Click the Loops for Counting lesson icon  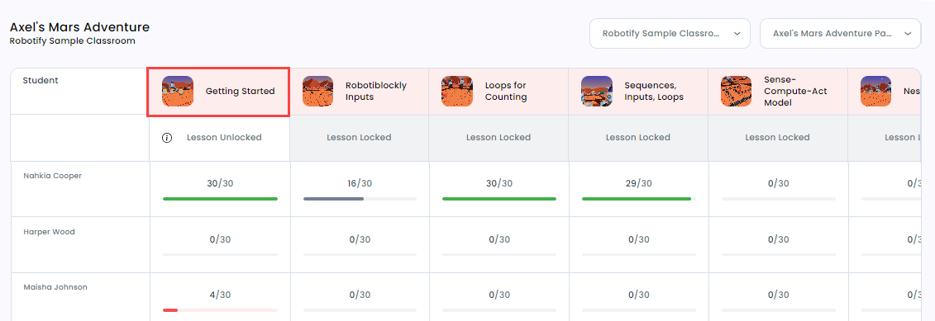(457, 91)
